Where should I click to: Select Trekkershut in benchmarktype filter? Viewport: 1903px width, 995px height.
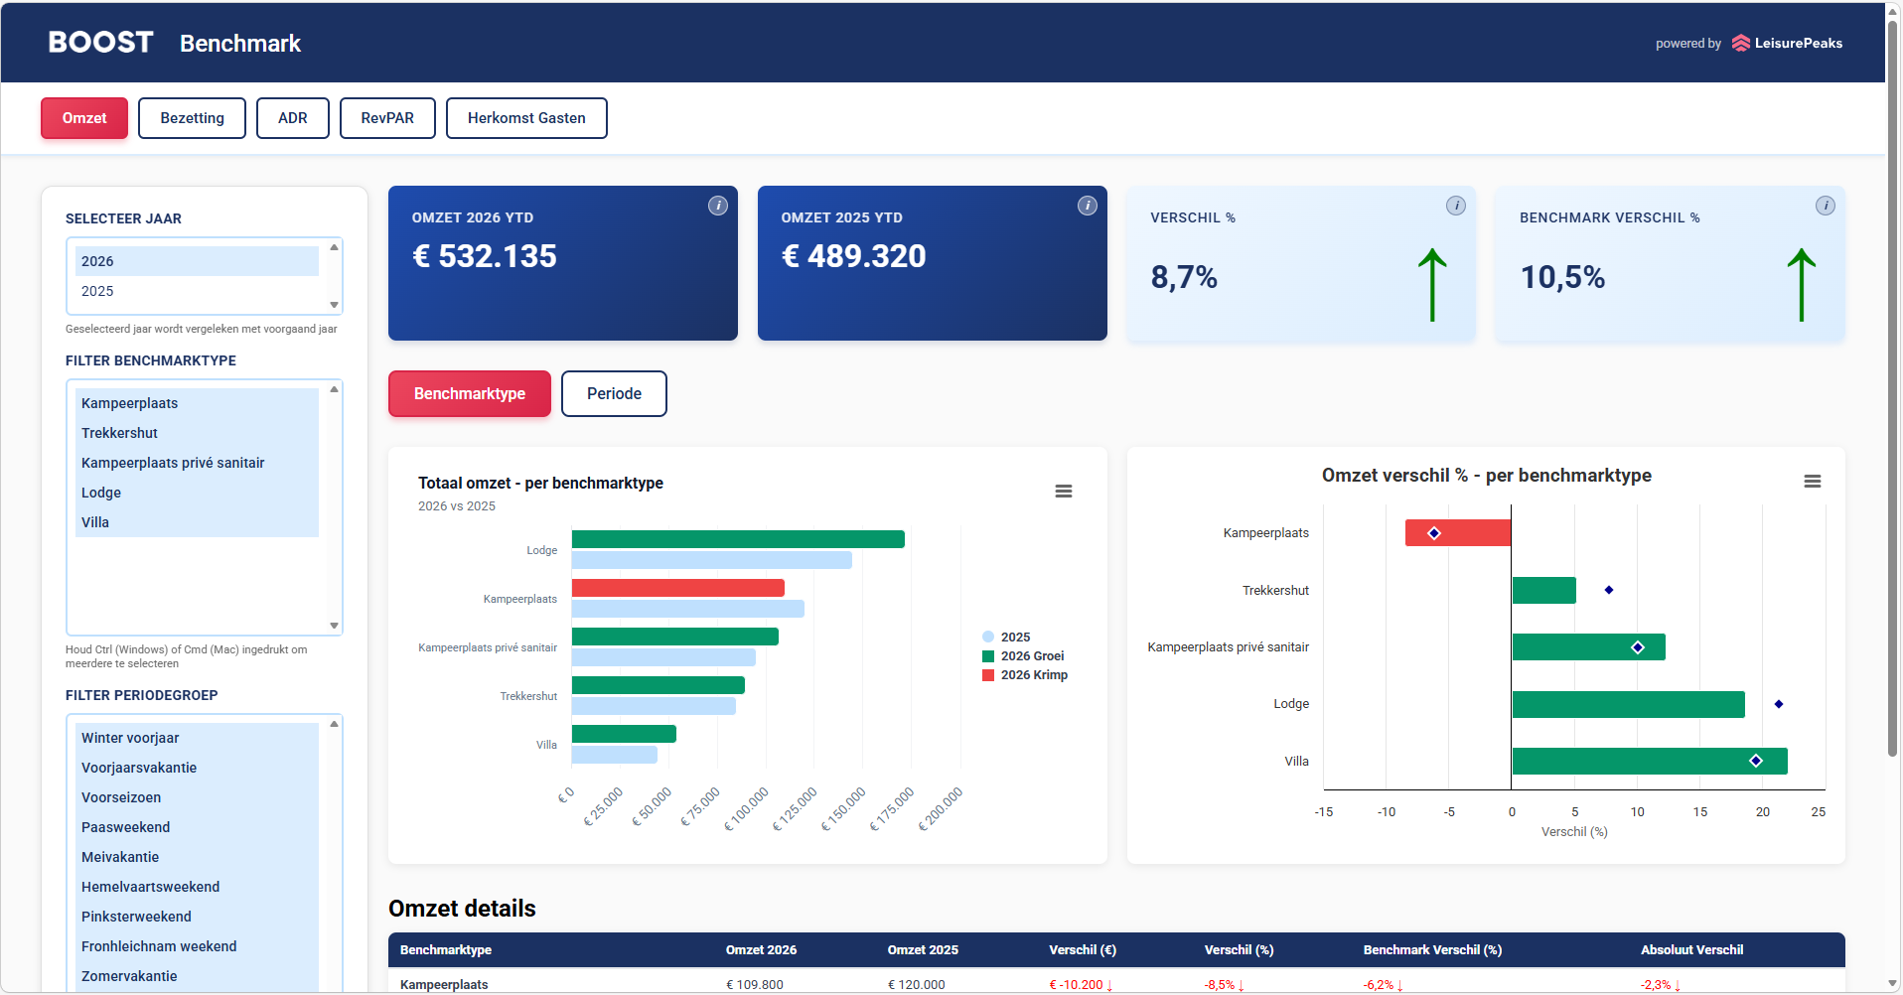[x=120, y=433]
